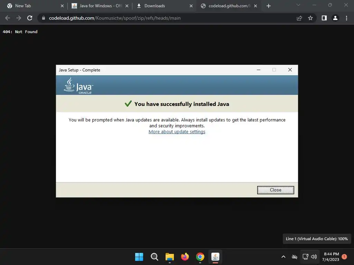This screenshot has width=354, height=265.
Task: Go back in Chrome history
Action: [x=8, y=18]
